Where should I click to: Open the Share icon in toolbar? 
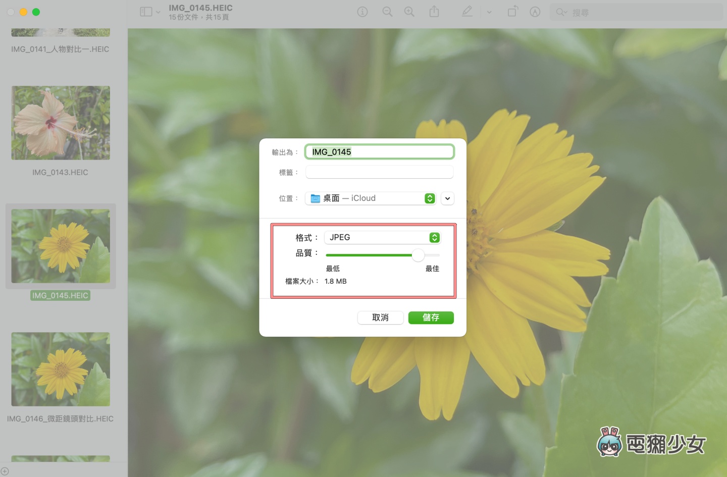(x=434, y=12)
